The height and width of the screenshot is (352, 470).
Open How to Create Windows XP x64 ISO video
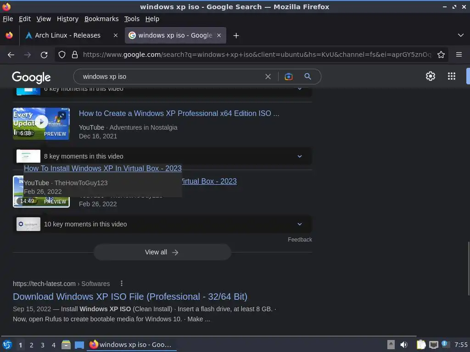[179, 114]
